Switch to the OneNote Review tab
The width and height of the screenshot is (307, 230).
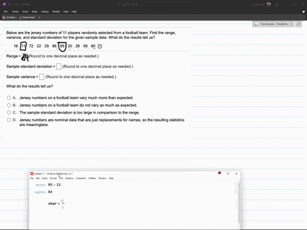[x=56, y=11]
